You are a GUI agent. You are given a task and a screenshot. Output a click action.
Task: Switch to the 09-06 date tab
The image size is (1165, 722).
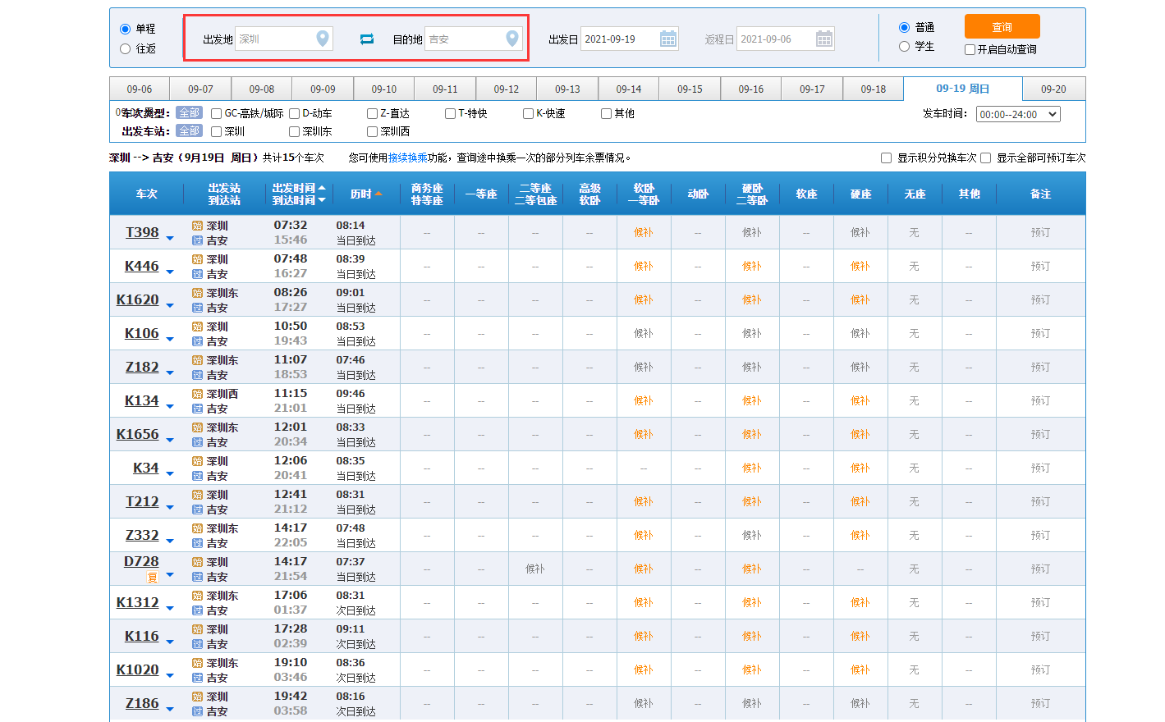140,89
